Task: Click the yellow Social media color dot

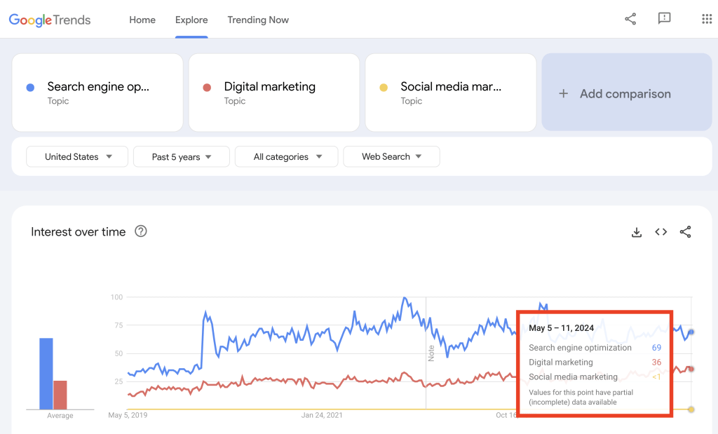Action: coord(384,88)
